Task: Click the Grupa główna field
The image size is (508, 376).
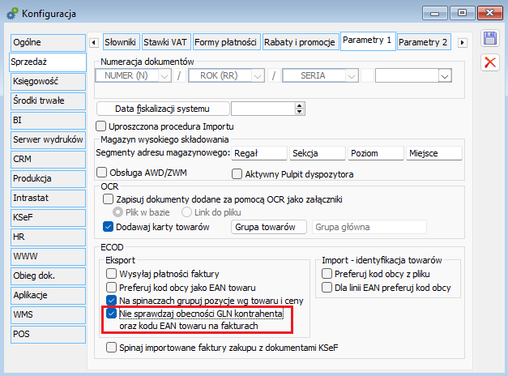Action: coord(369,227)
